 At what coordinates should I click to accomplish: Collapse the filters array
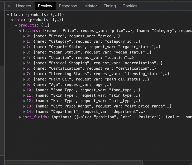pos(20,31)
